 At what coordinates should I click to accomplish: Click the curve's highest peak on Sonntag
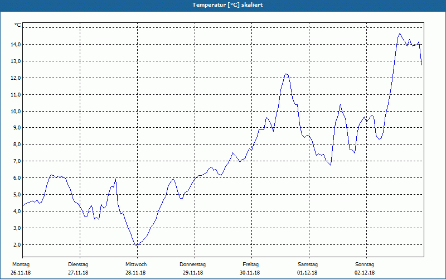point(400,33)
